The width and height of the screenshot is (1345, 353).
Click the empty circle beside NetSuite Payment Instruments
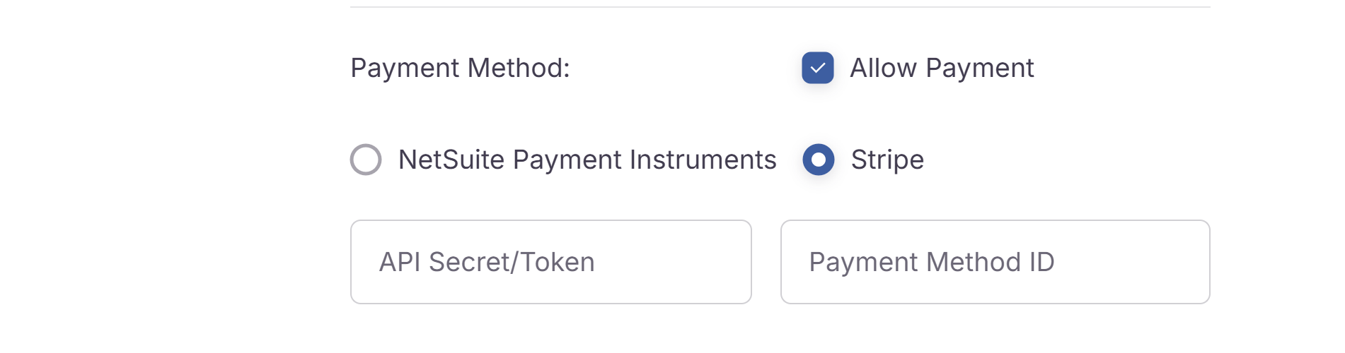point(366,160)
